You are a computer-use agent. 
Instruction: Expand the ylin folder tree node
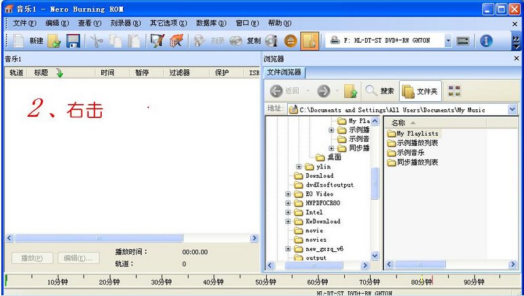click(x=299, y=166)
